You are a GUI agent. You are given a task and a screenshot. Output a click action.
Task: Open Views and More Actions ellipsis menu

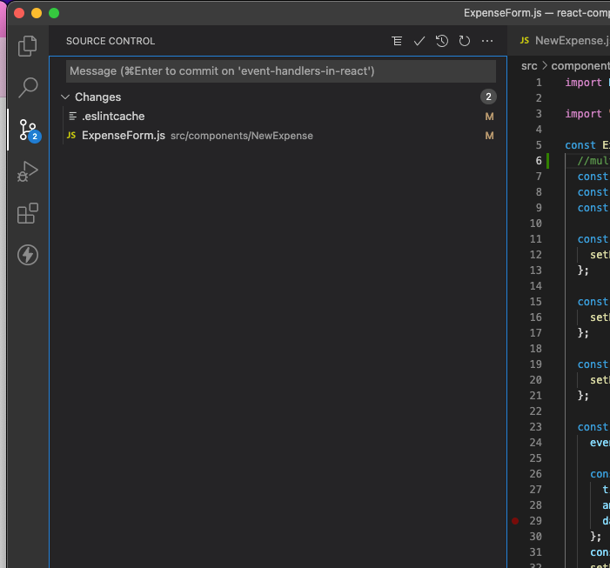coord(487,41)
